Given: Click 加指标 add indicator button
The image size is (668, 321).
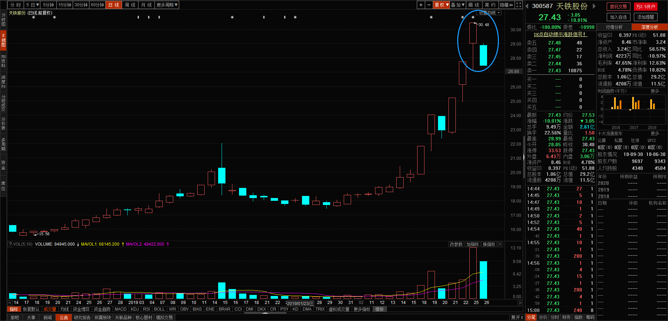Looking at the screenshot, I should tap(472, 244).
